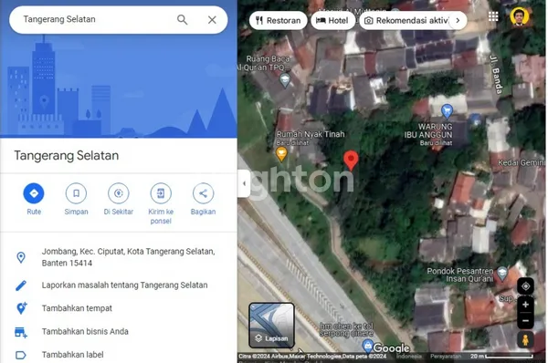This screenshot has width=548, height=363.
Task: Select the shop marker above Google logo
Action: 368,346
